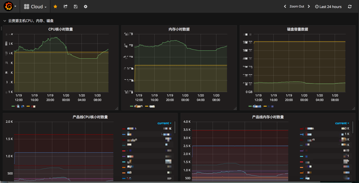
Task: Save the dashboard with the floppy icon
Action: point(76,6)
